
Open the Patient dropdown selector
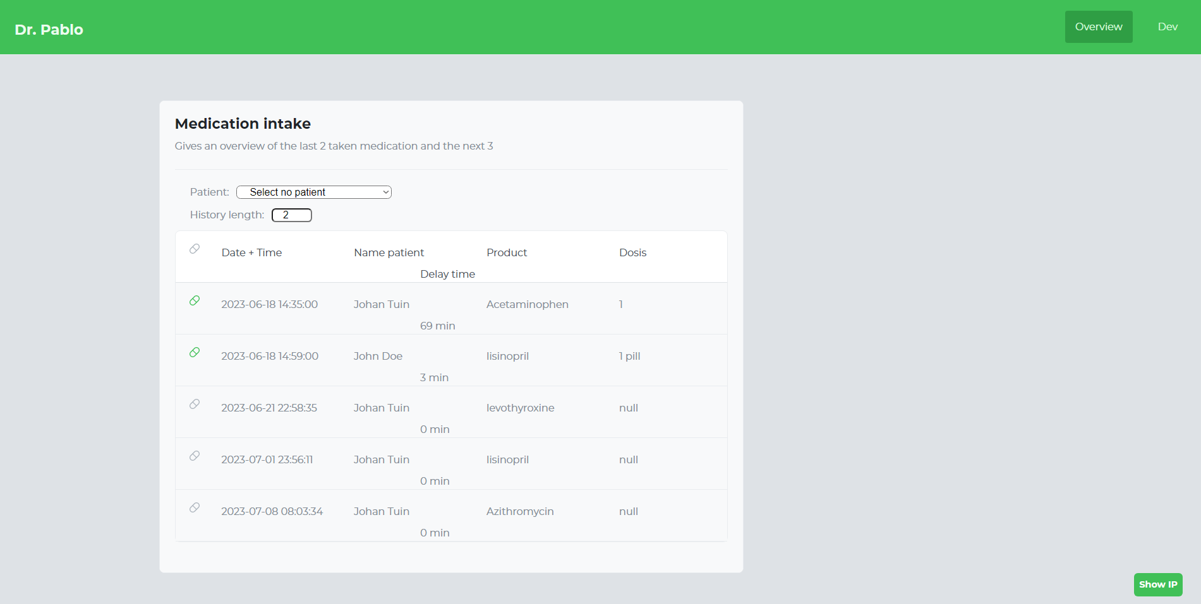314,192
